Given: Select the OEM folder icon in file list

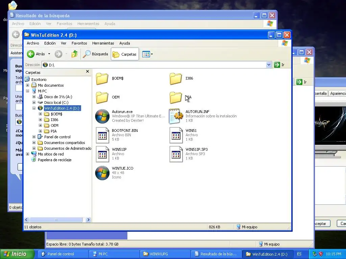Looking at the screenshot, I should (x=102, y=97).
